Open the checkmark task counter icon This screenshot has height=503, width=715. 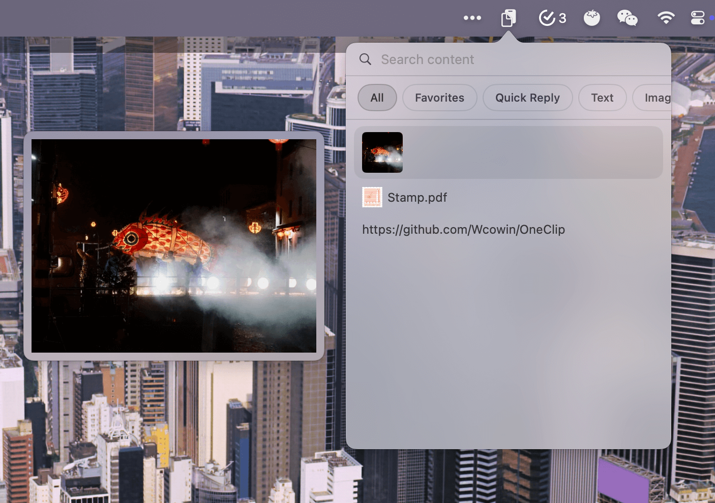coord(547,18)
